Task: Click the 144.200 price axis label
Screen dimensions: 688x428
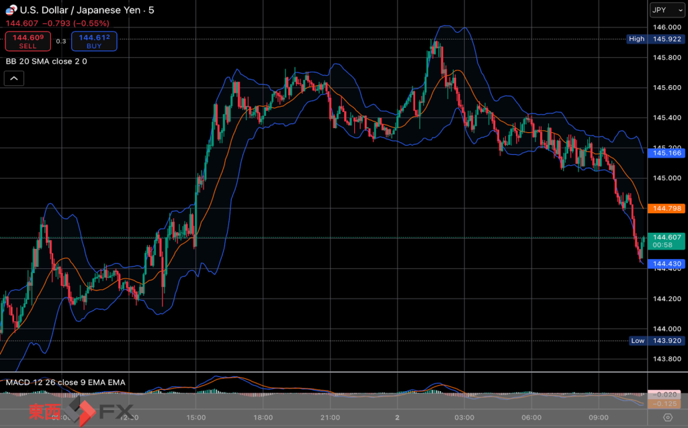Action: tap(667, 299)
